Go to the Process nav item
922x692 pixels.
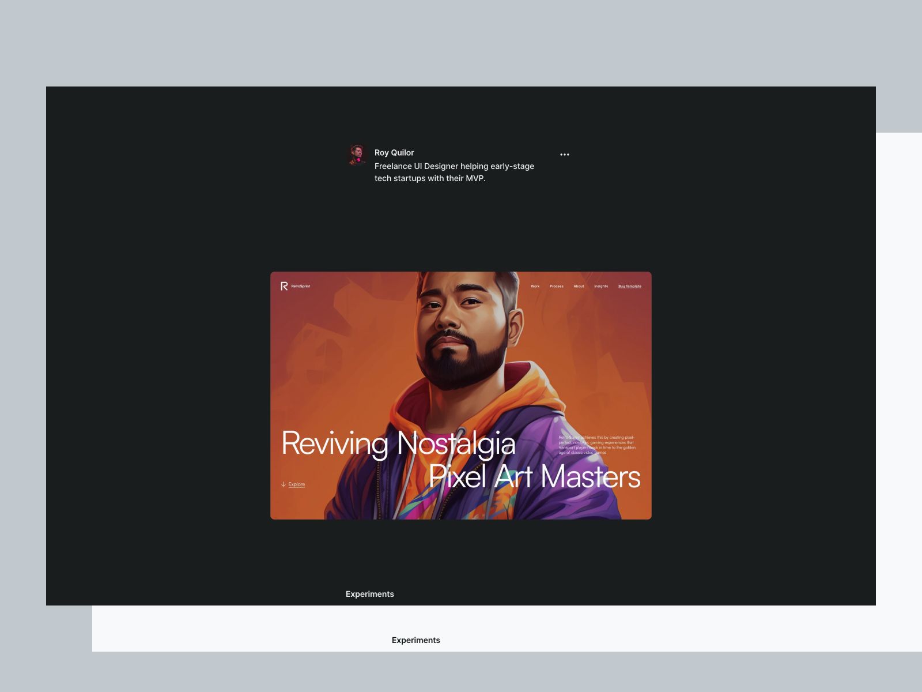556,287
